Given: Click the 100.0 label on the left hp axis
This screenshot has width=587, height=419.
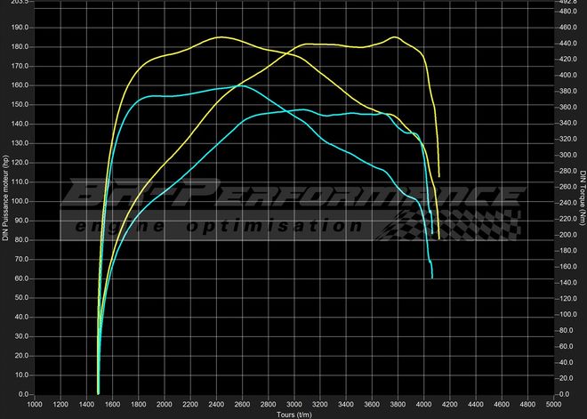Looking at the screenshot, I should coord(18,201).
